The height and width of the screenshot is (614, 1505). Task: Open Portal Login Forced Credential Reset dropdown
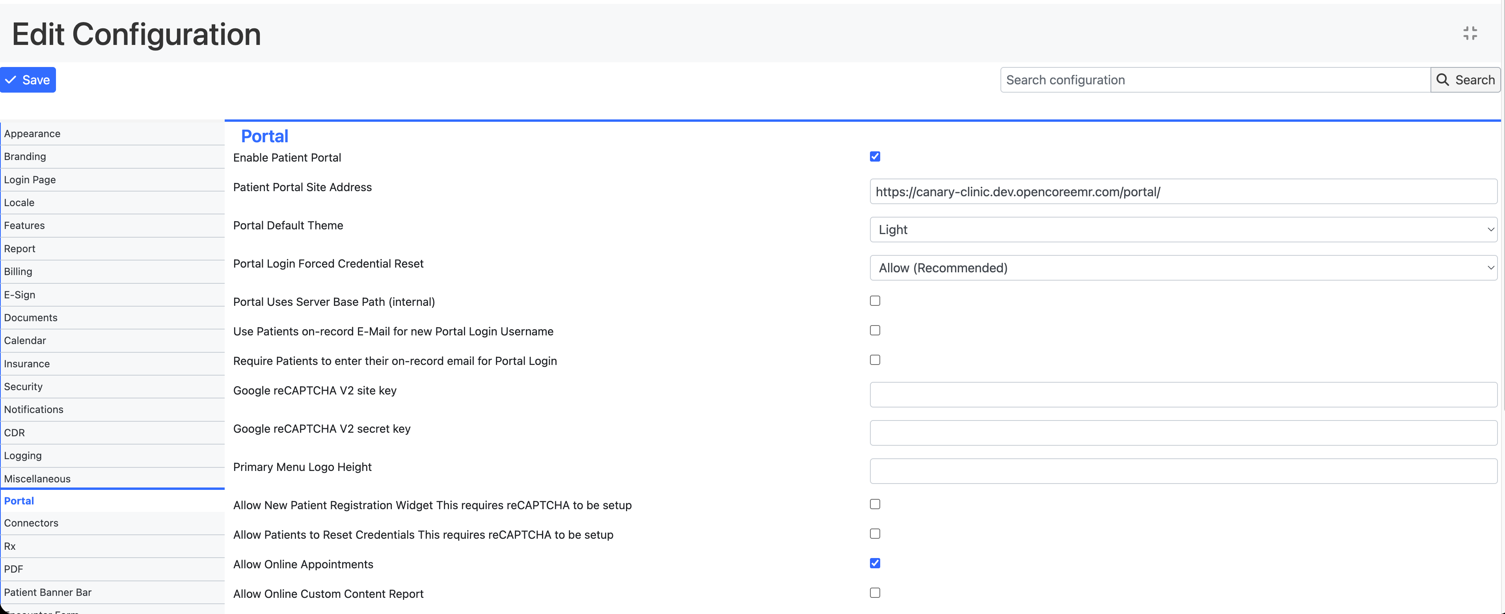(1181, 268)
